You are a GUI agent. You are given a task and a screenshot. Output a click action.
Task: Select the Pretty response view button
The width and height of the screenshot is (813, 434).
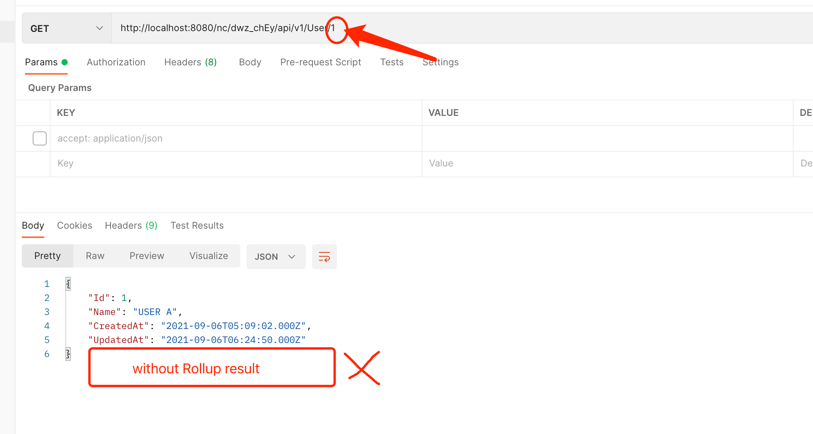[47, 255]
